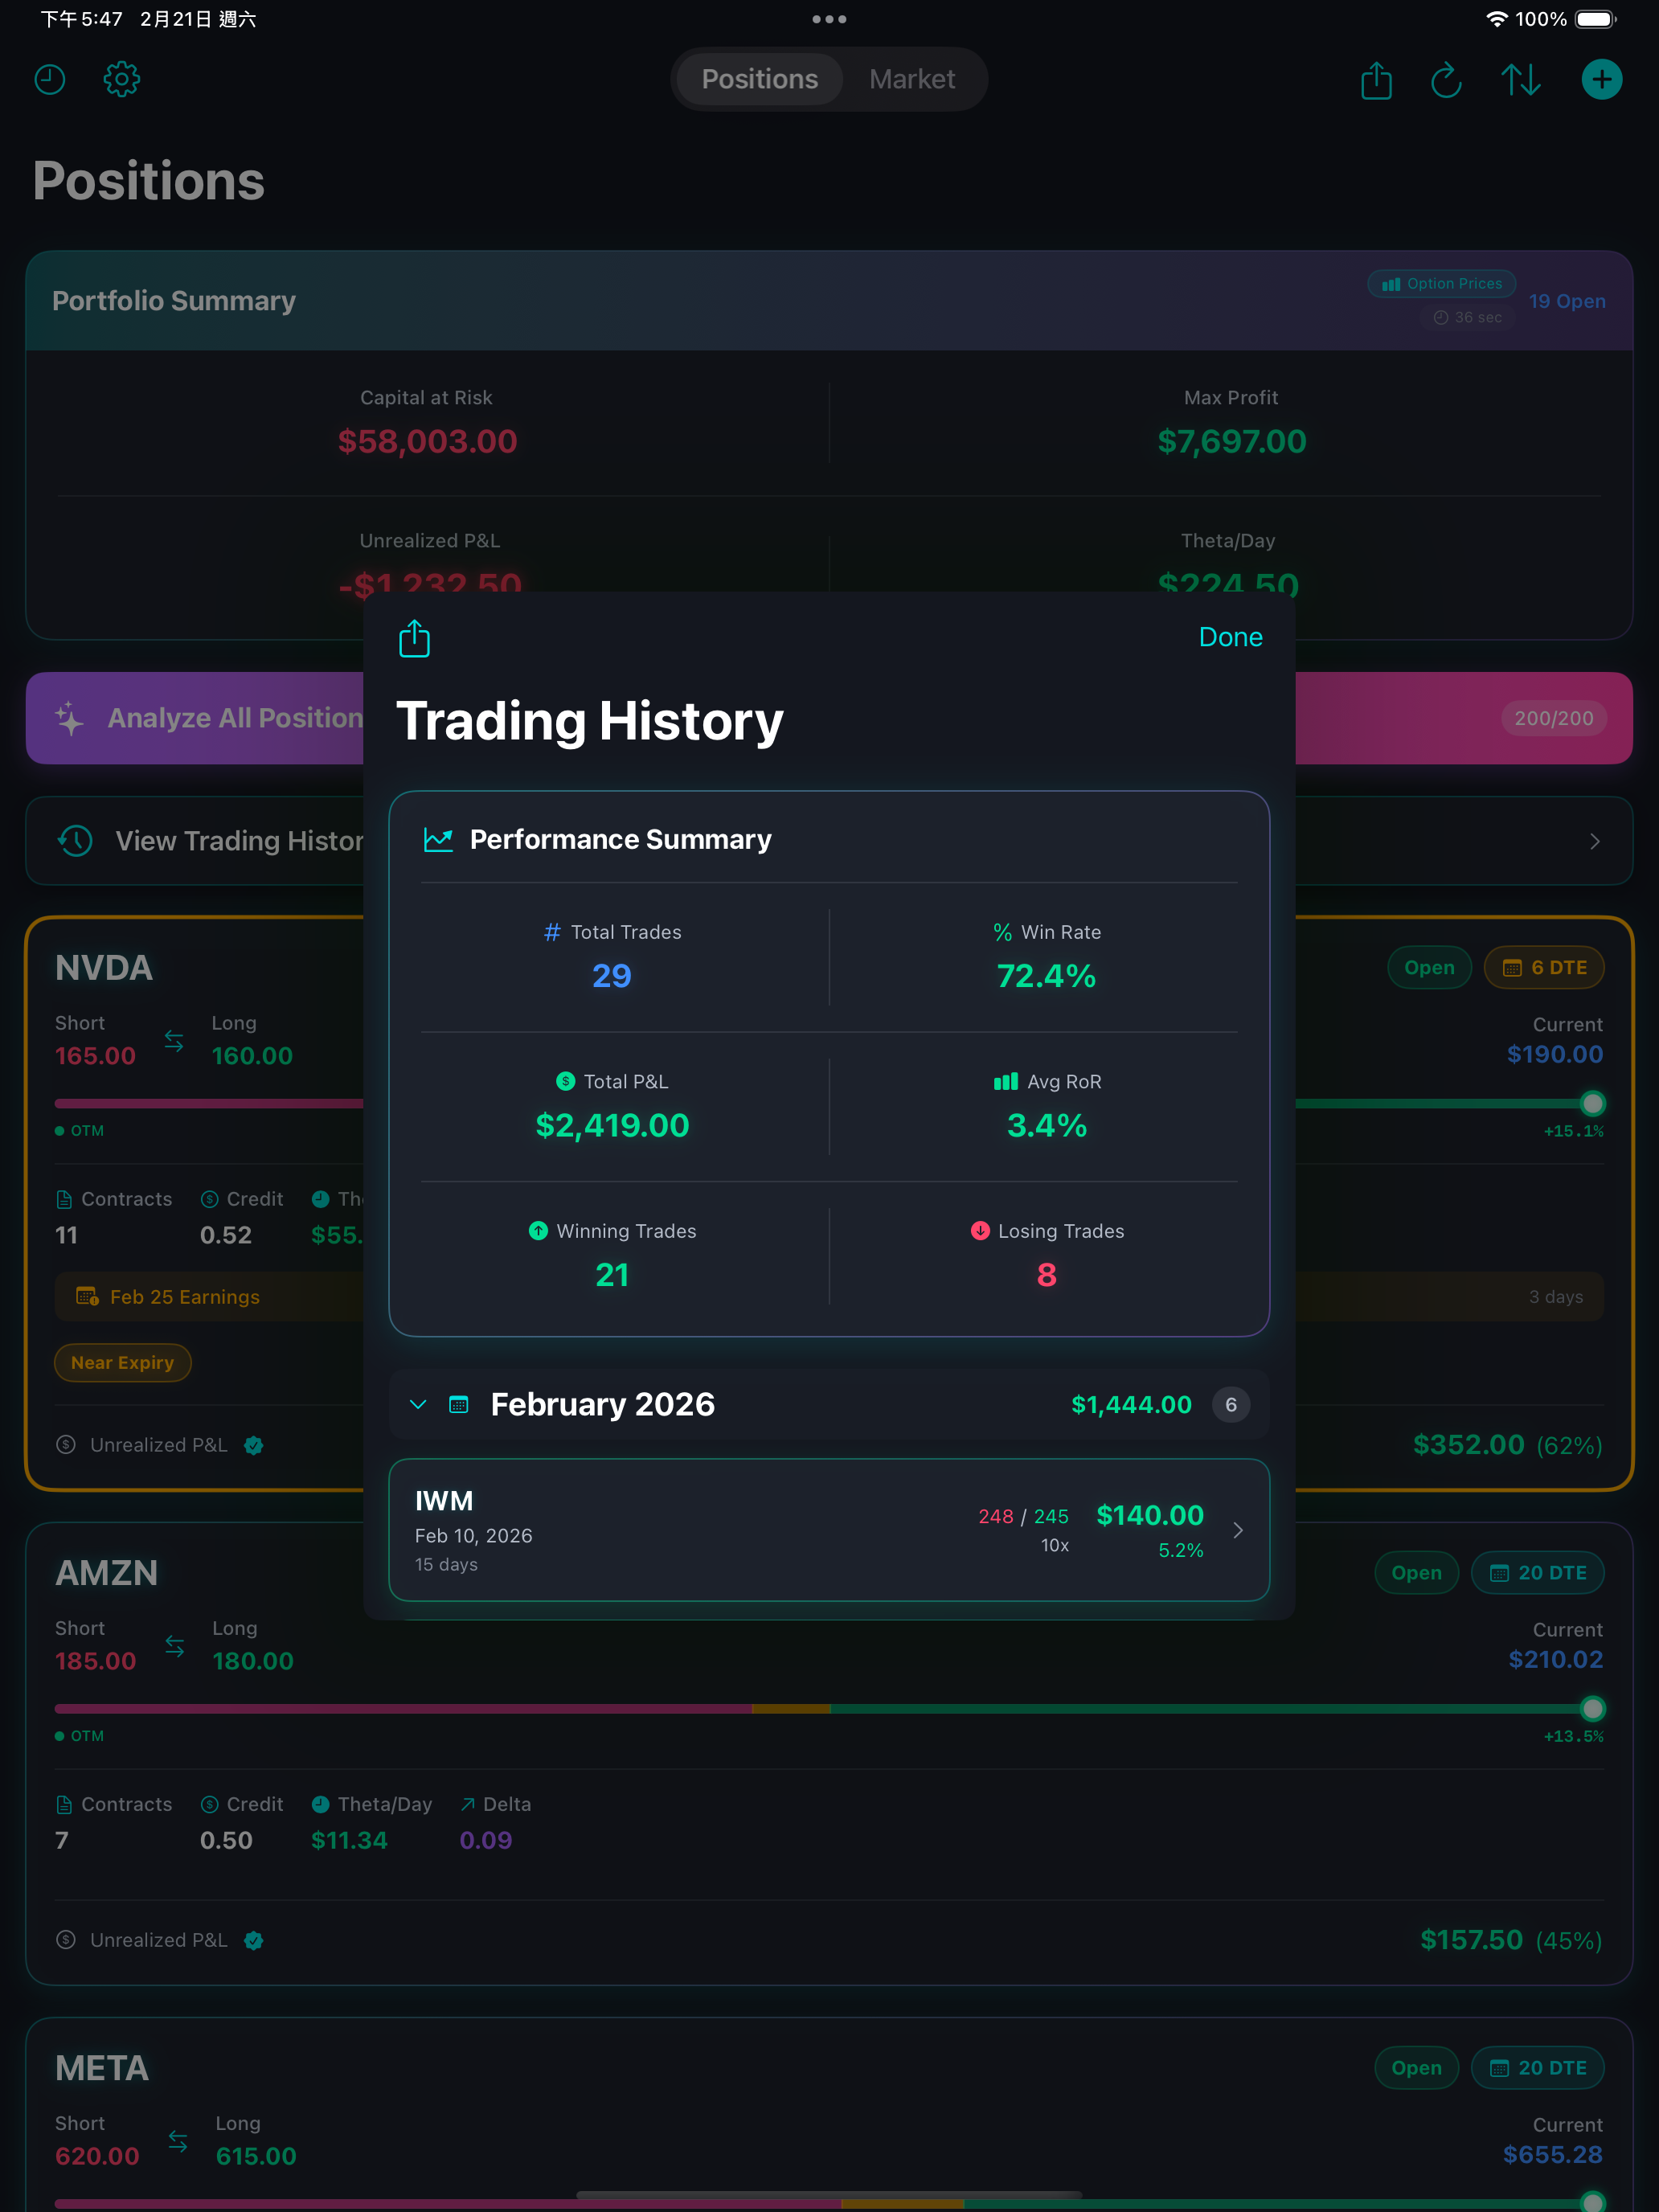Tap the Win Rate value 72.4%

1046,976
